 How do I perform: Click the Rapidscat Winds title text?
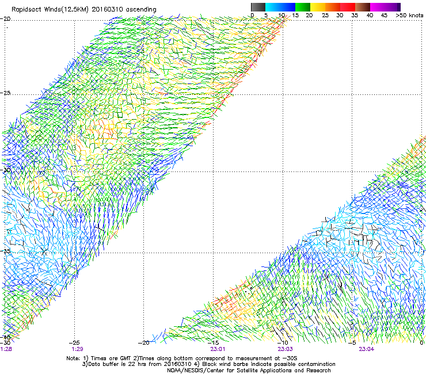[x=84, y=10]
